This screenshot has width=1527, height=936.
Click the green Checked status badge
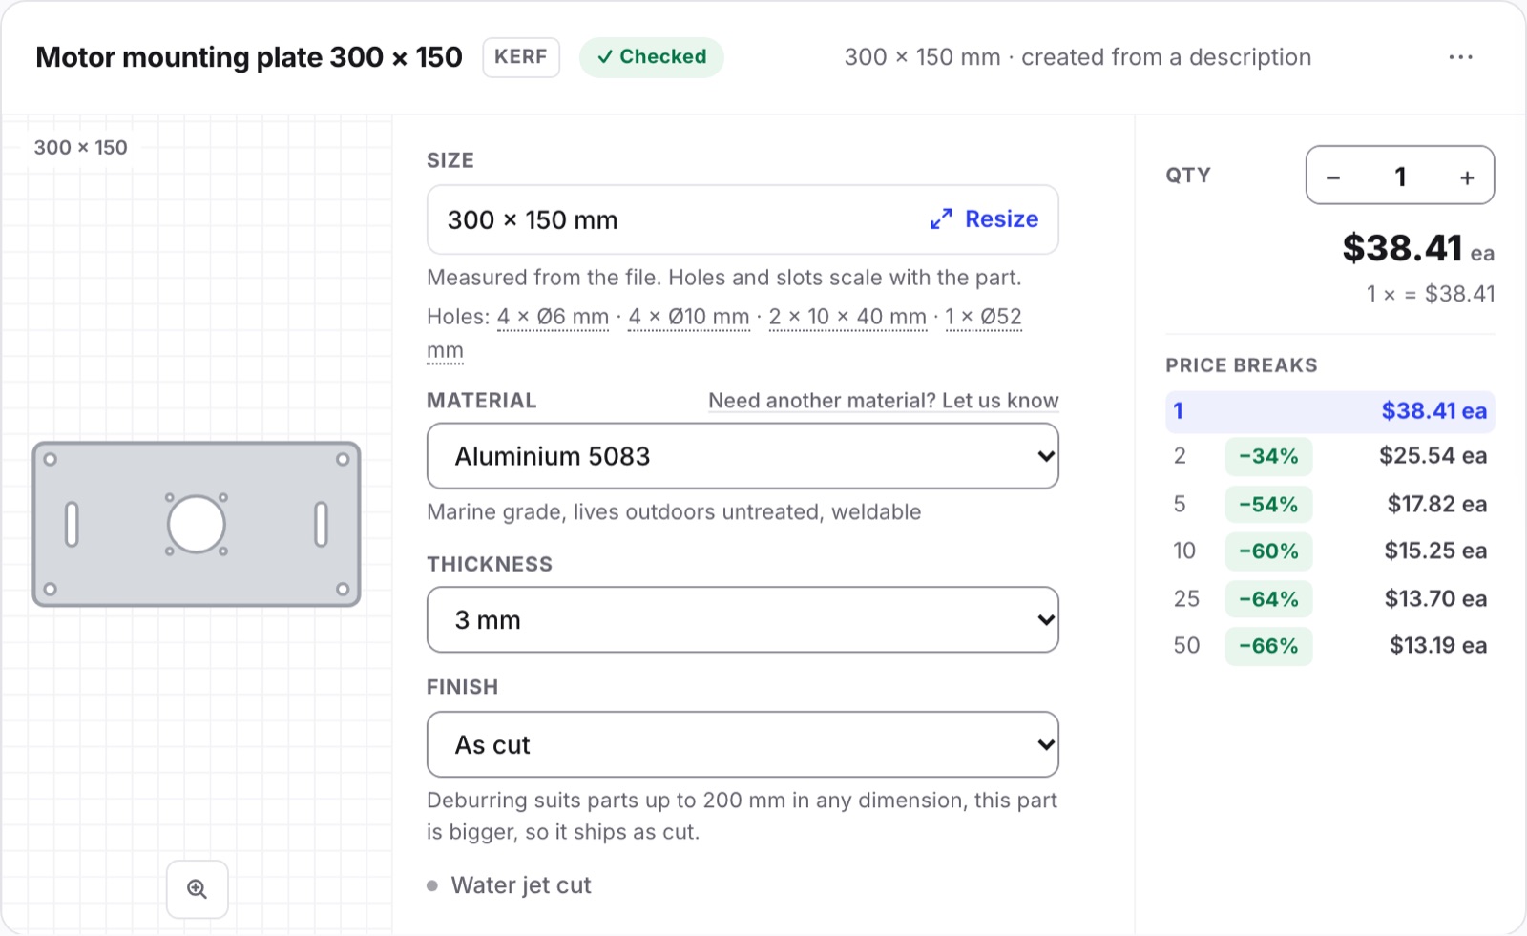(x=652, y=57)
